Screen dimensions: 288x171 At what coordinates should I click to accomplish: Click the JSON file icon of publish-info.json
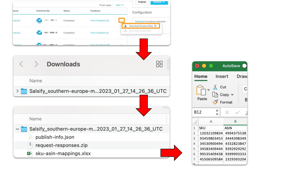click(x=30, y=137)
